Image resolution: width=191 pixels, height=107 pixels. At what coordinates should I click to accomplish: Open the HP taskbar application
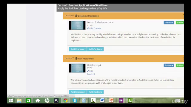point(47,100)
